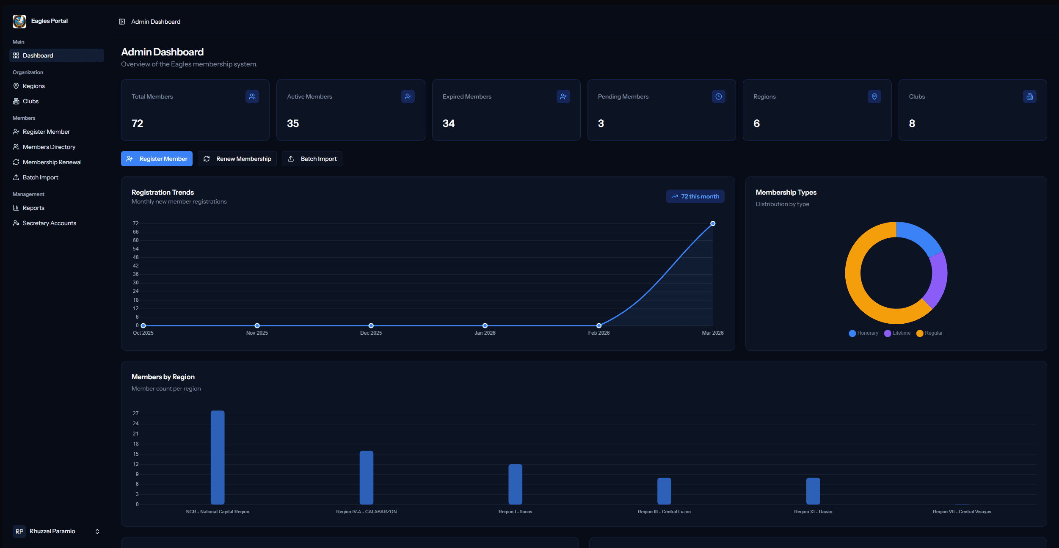Viewport: 1059px width, 548px height.
Task: Toggle the Lifetime legend item
Action: point(897,333)
